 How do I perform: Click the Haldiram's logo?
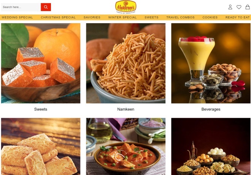125,7
